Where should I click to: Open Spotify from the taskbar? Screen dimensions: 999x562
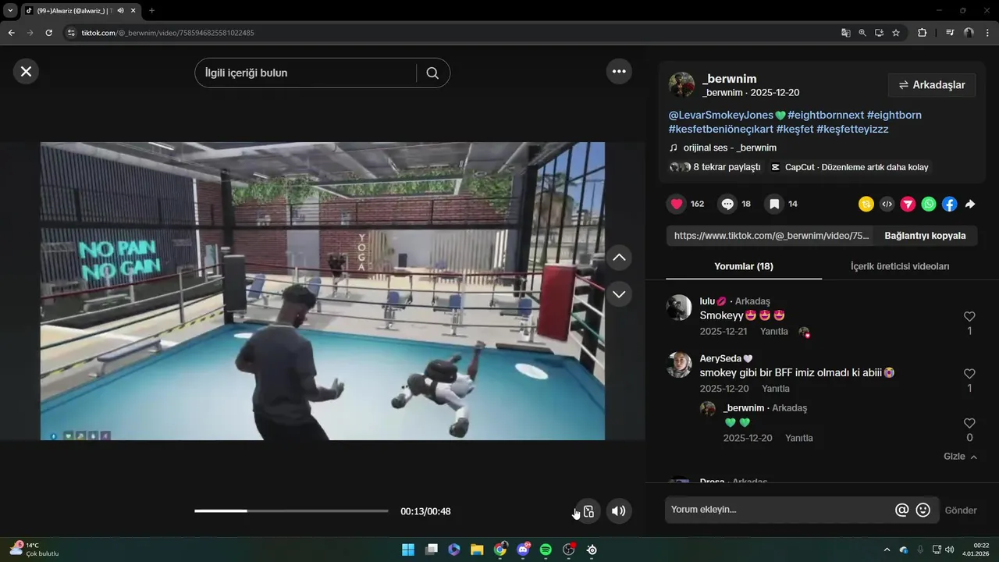click(546, 550)
